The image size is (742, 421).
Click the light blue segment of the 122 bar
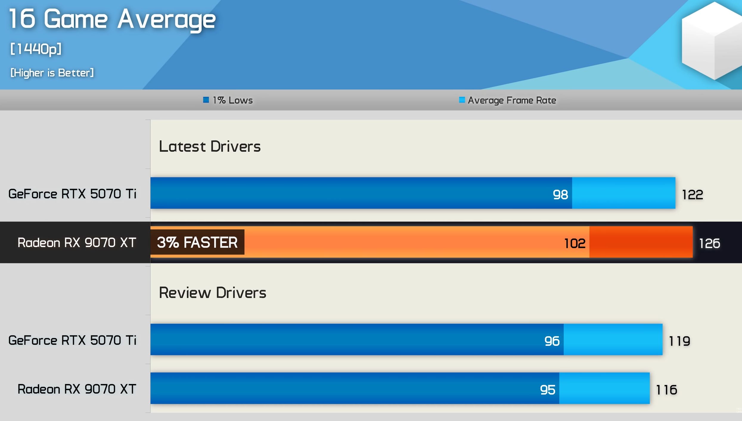click(x=624, y=193)
